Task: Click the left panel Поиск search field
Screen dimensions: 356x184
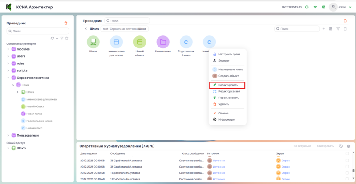Action: click(38, 31)
